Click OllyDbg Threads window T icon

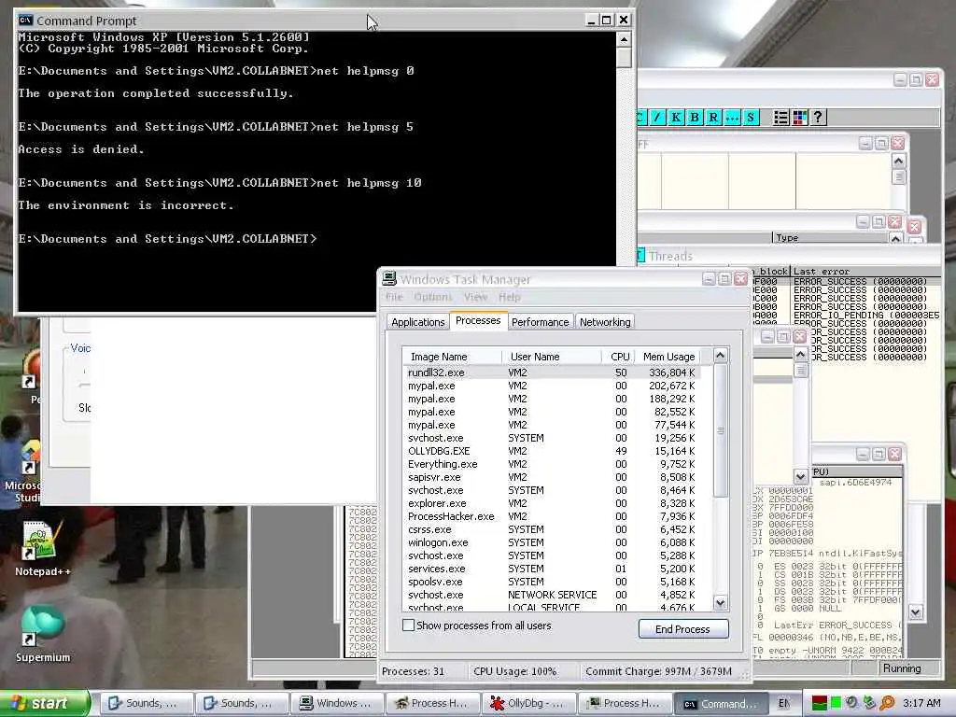point(640,256)
